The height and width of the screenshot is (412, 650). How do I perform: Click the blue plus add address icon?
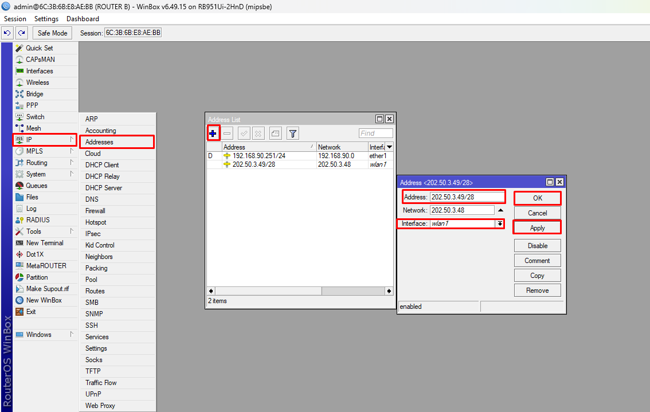[x=213, y=134]
